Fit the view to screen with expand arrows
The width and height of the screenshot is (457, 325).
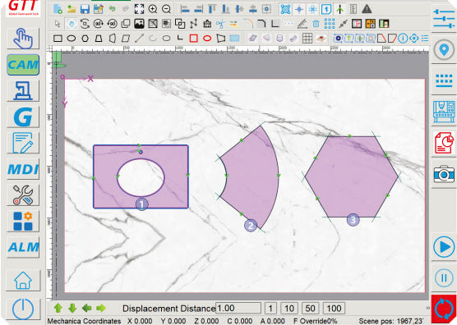tap(139, 9)
